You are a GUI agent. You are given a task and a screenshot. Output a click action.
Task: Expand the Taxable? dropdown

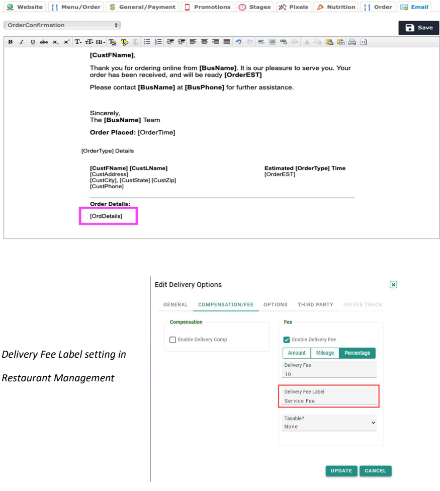point(329,423)
